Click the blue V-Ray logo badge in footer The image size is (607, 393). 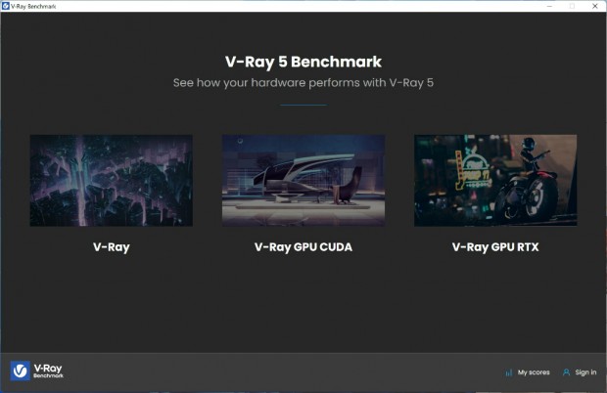coord(21,371)
